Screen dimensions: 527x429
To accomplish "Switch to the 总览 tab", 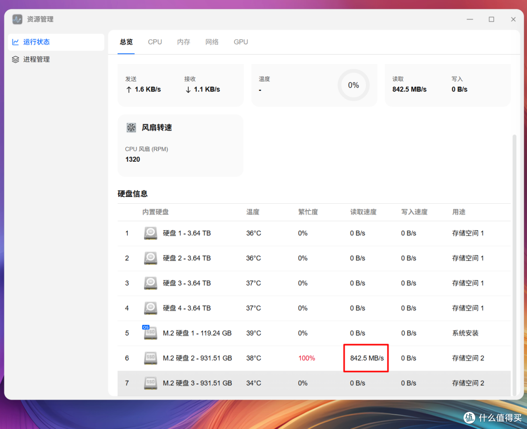I will click(126, 42).
